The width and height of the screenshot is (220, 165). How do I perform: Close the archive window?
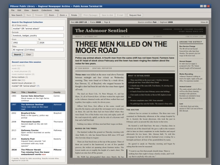209,6
